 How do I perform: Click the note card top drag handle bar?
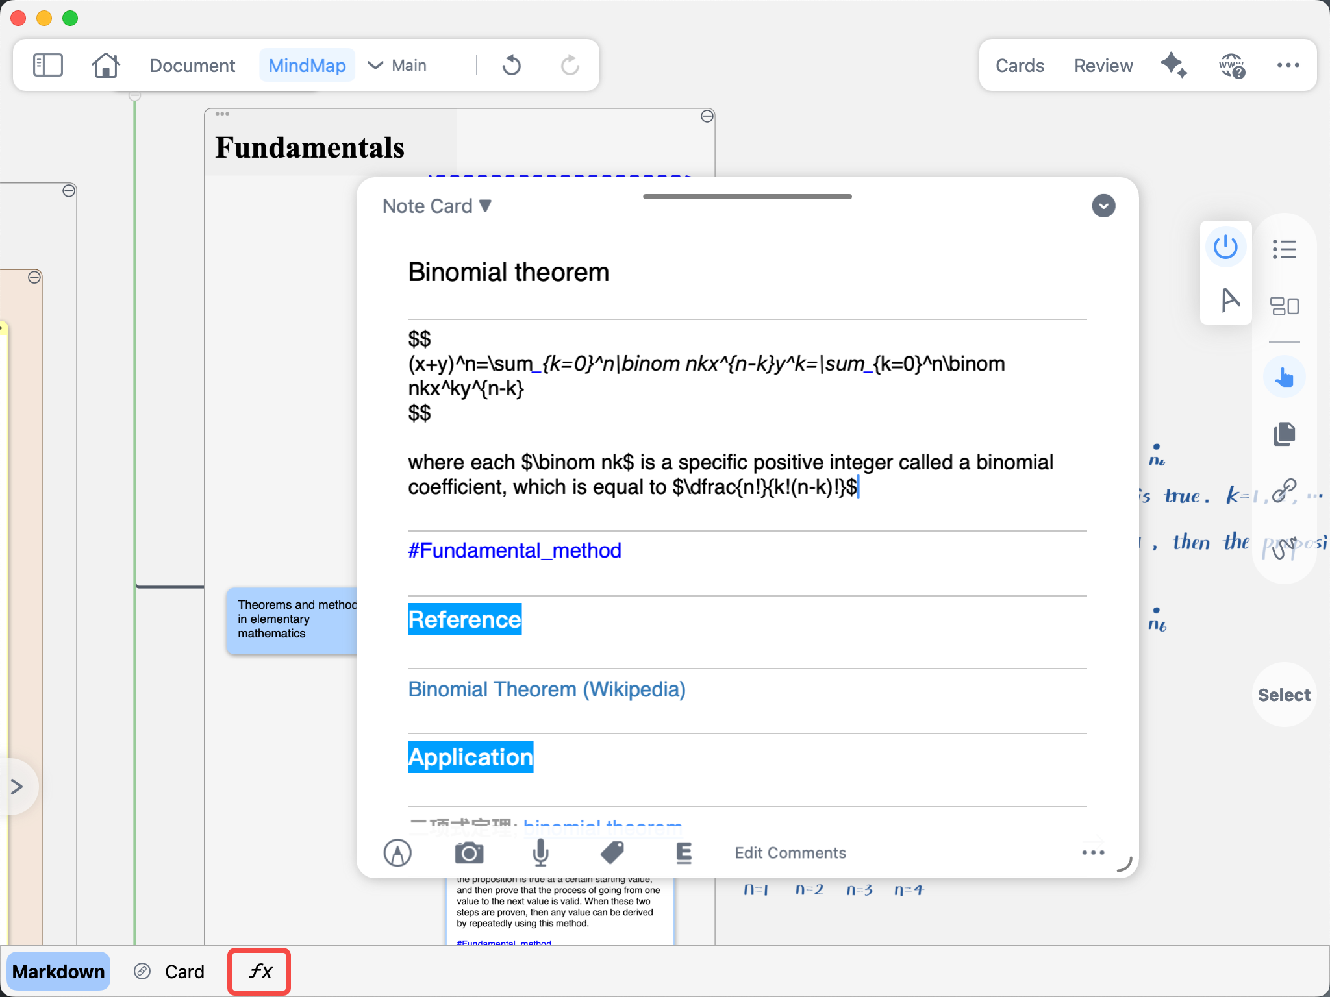tap(747, 197)
